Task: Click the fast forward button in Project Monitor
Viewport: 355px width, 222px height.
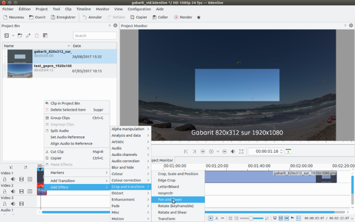Action: point(225,151)
